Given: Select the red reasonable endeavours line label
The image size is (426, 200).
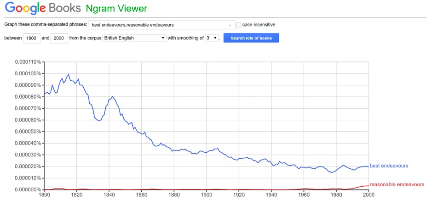Looking at the screenshot, I should [x=397, y=184].
